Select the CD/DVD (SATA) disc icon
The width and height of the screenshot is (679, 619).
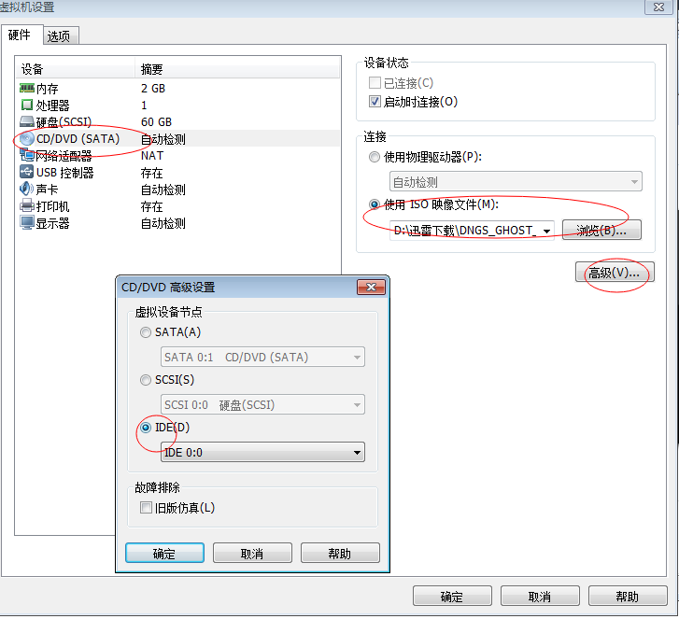[27, 138]
